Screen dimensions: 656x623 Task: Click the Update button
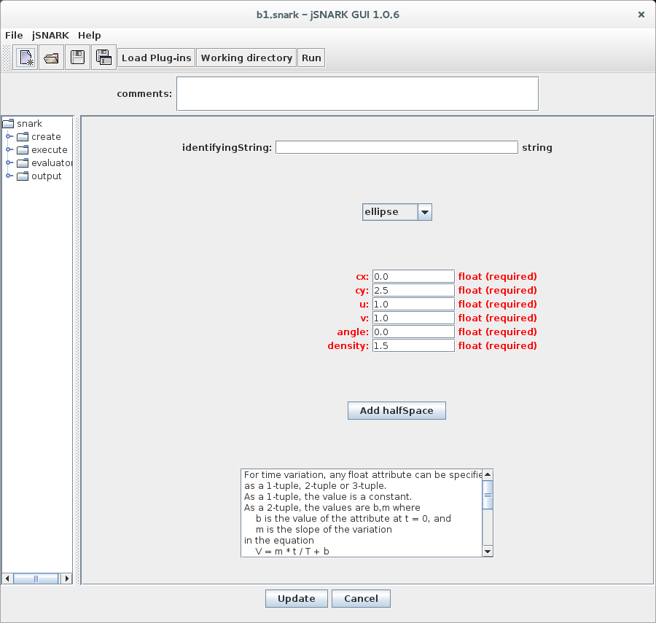pos(296,598)
